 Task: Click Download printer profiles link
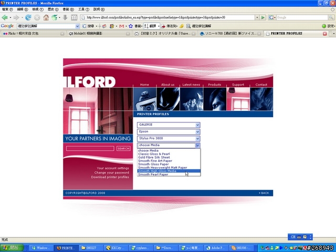[x=110, y=177]
